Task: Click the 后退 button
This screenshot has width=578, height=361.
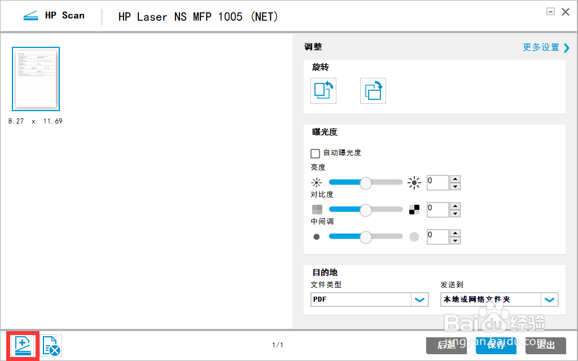Action: [446, 346]
